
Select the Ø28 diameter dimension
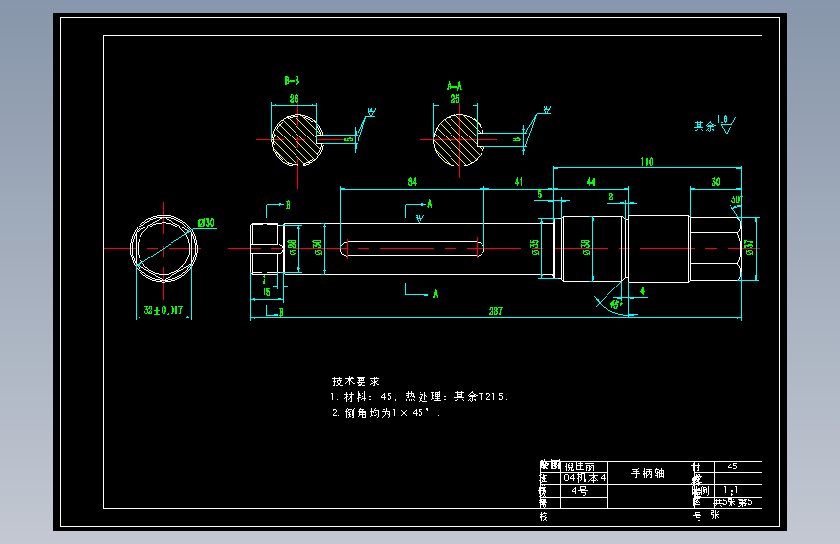(292, 247)
